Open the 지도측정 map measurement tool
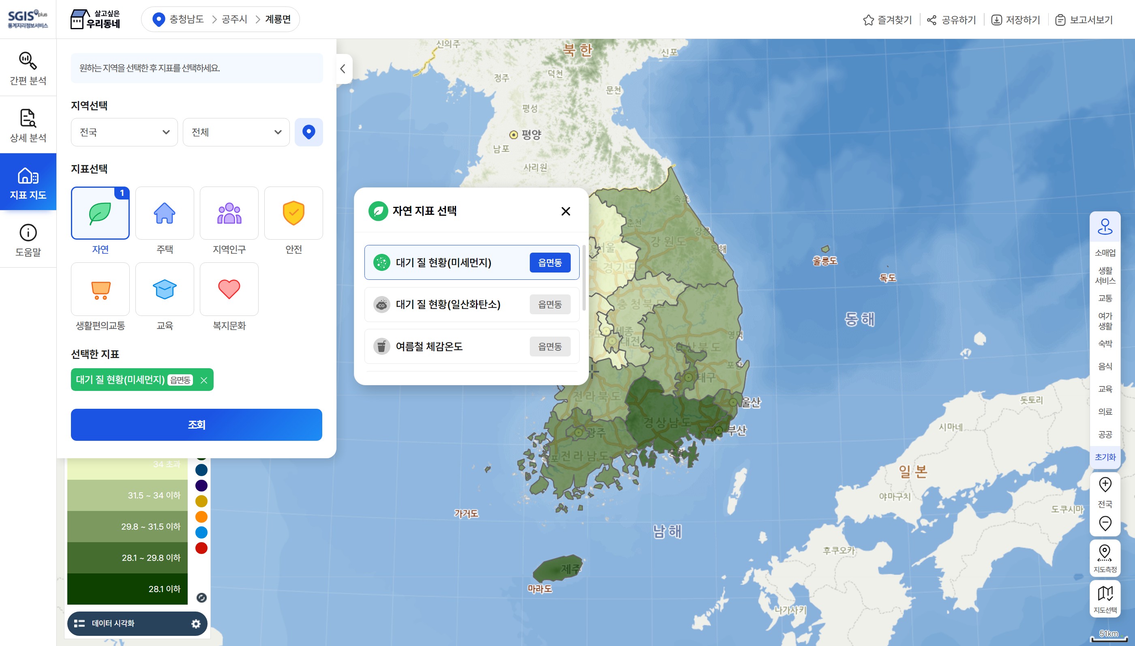Viewport: 1135px width, 646px height. click(1105, 557)
